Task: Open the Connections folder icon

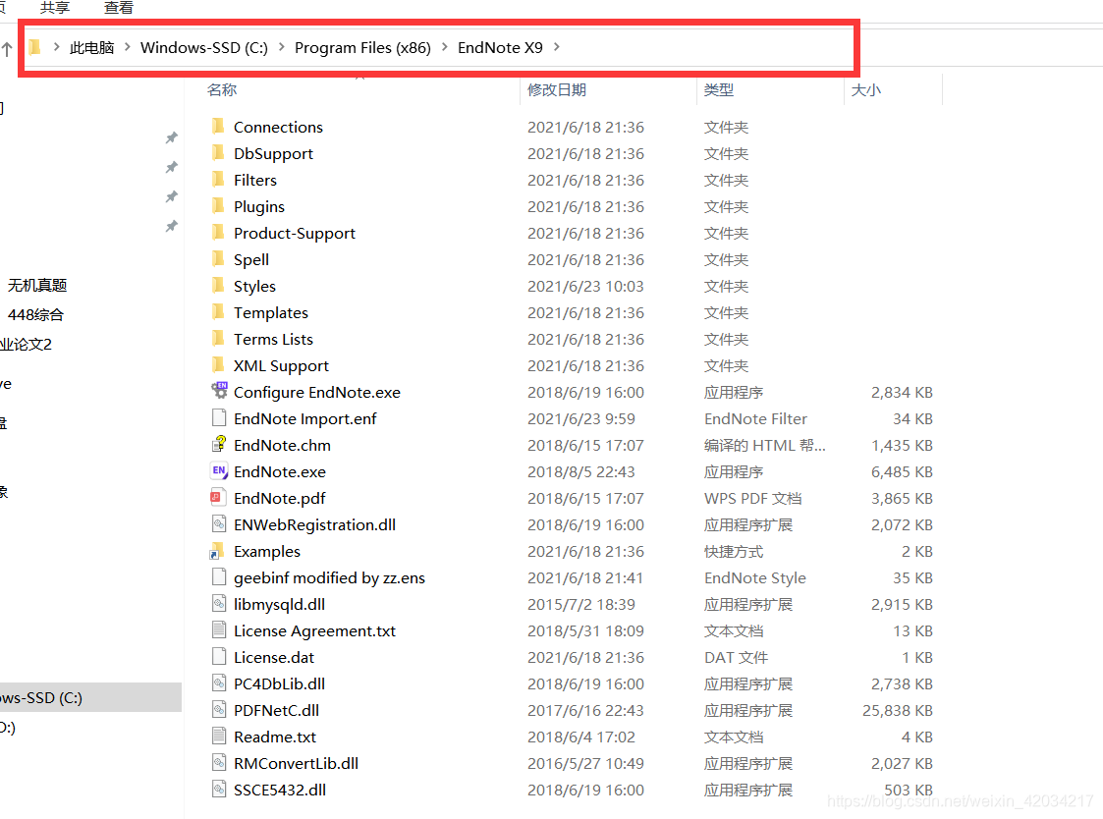Action: point(219,127)
